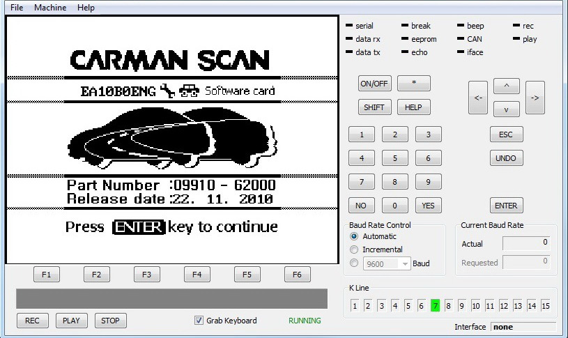Click the left arrow key
The width and height of the screenshot is (568, 338).
point(478,98)
